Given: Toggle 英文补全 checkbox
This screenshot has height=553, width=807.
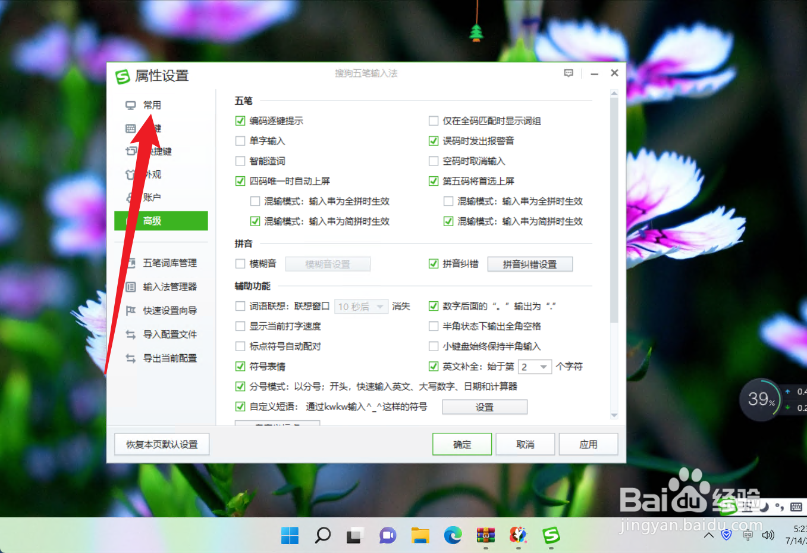Looking at the screenshot, I should pyautogui.click(x=434, y=366).
